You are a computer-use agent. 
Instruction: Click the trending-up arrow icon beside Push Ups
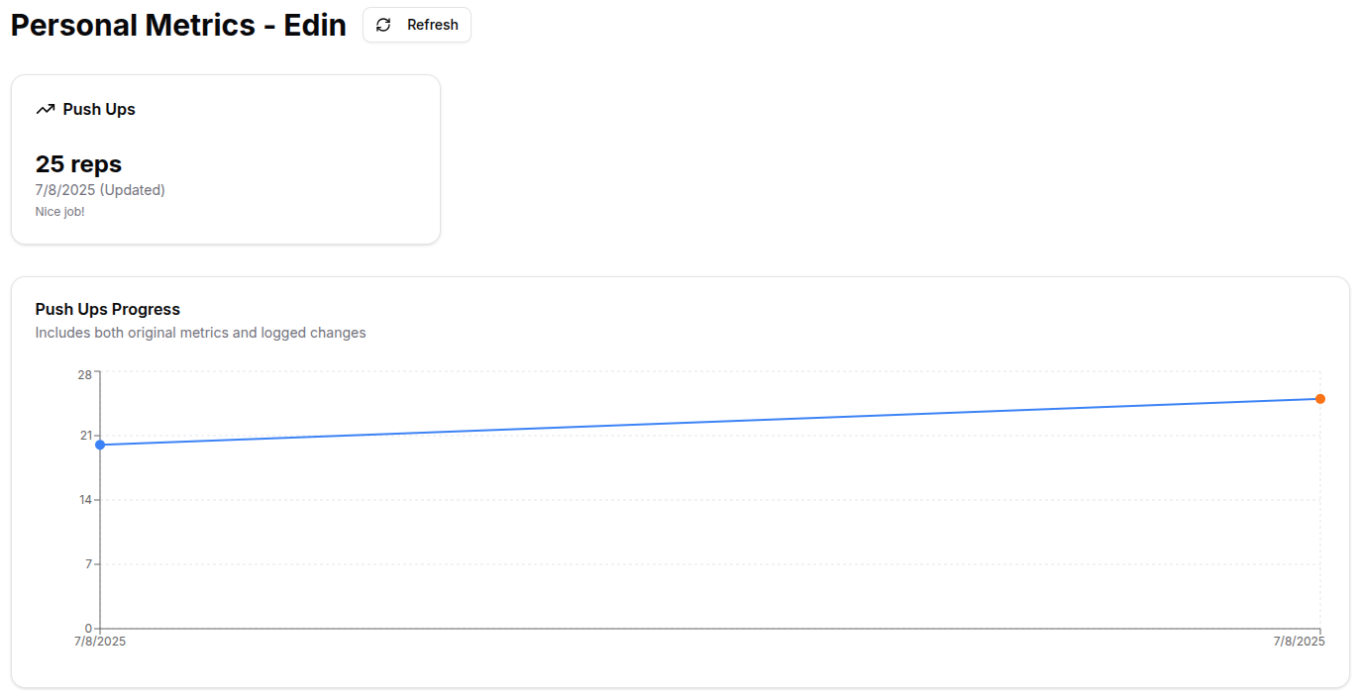tap(45, 109)
